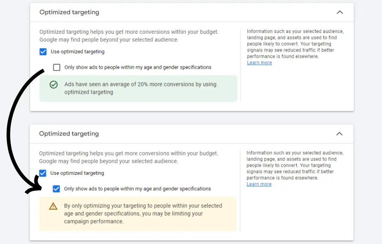Click the upper "Optimized targeting helps you" description
Image resolution: width=382 pixels, height=244 pixels.
[129, 36]
